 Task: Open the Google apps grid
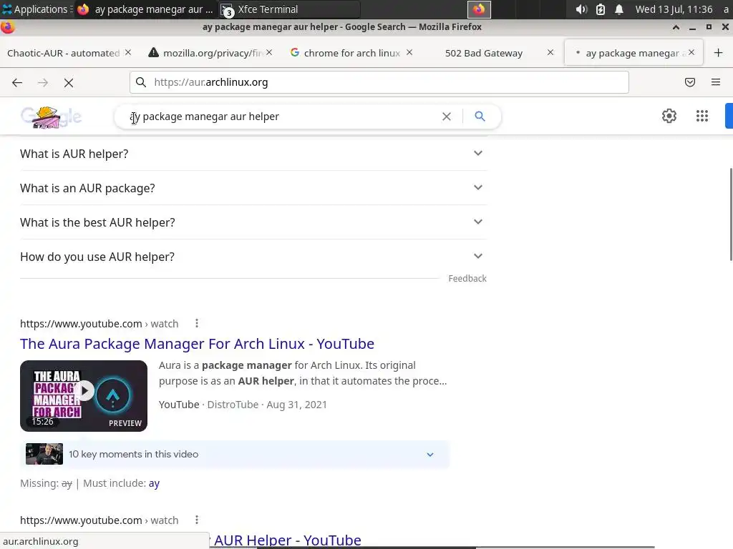(702, 116)
